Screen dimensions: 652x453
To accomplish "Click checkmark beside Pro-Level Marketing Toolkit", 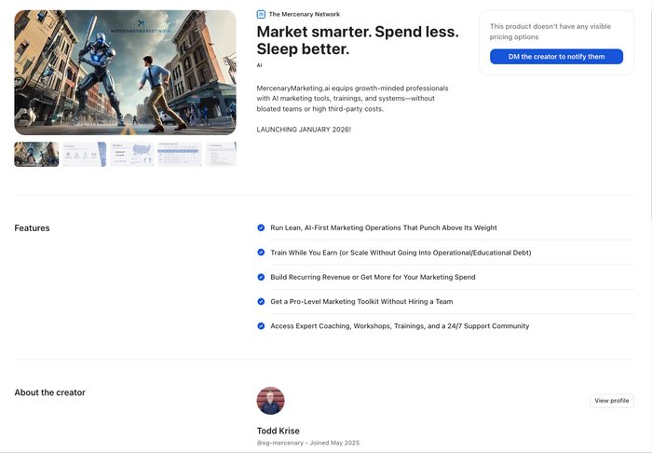I will (261, 302).
